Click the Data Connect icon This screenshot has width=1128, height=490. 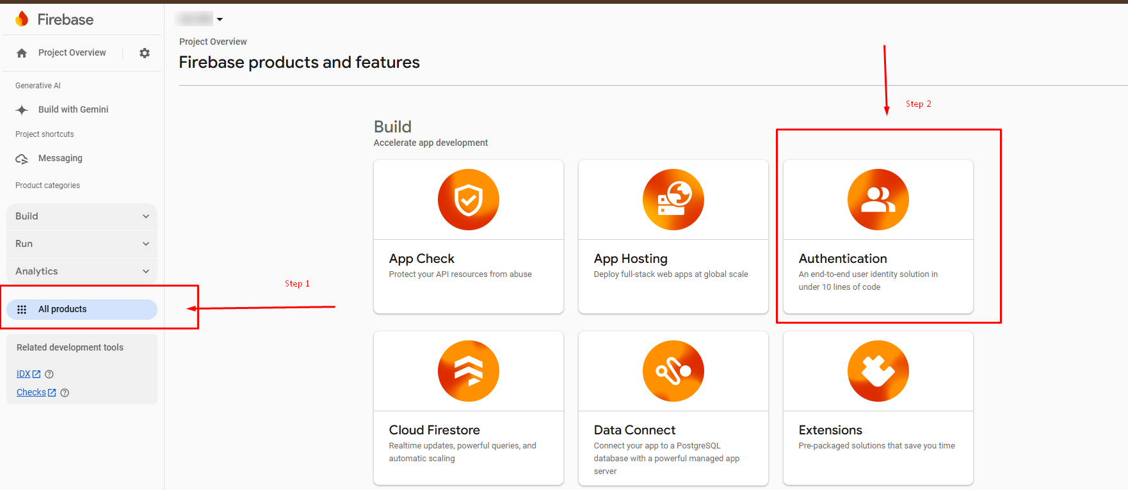tap(673, 371)
